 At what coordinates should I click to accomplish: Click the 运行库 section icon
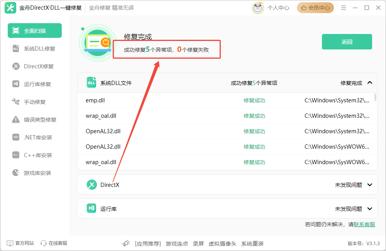click(91, 209)
